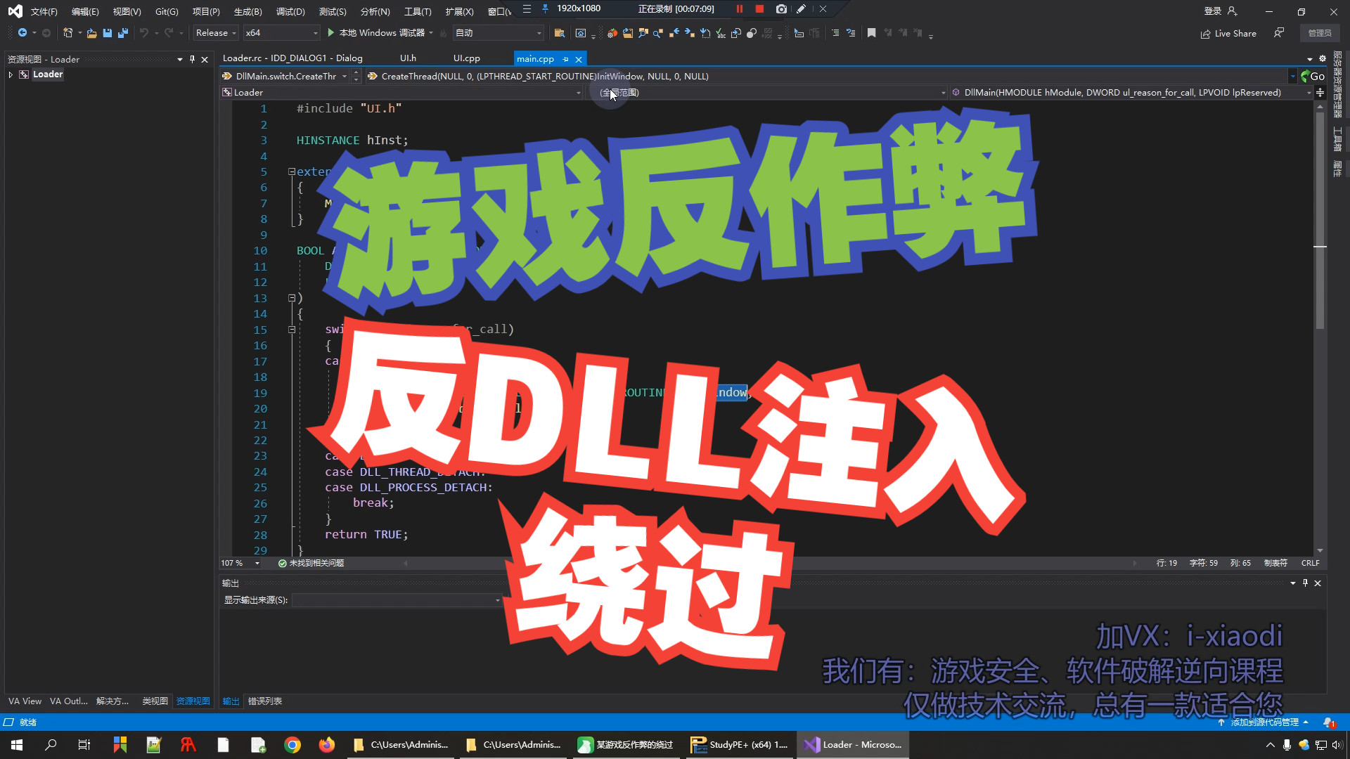Open the Visual Assist VA View panel icon
The width and height of the screenshot is (1350, 759).
click(x=24, y=701)
